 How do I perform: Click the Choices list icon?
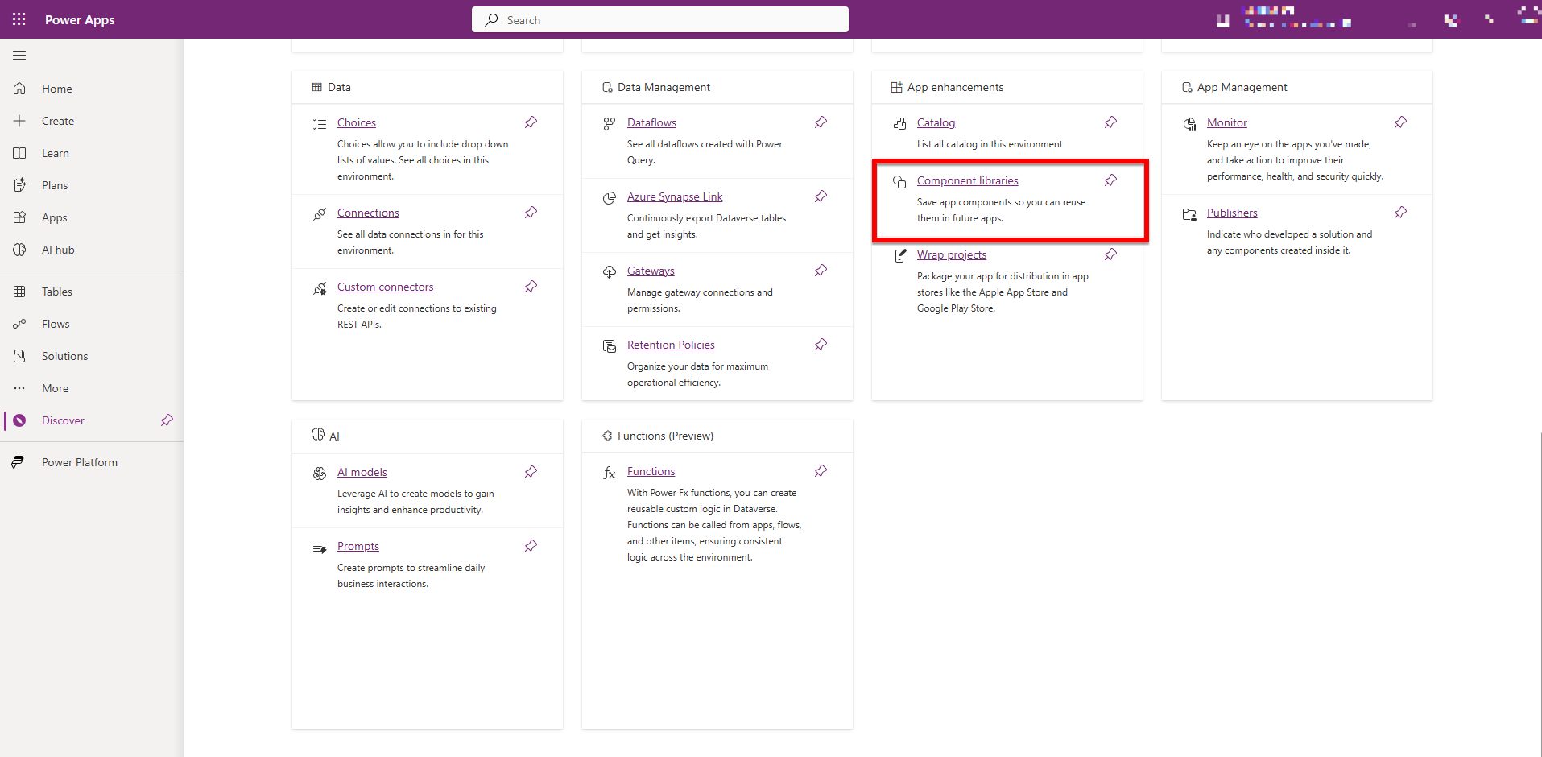click(320, 124)
